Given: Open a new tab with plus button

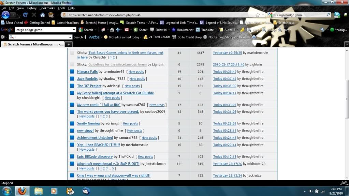Looking at the screenshot, I should [69, 44].
